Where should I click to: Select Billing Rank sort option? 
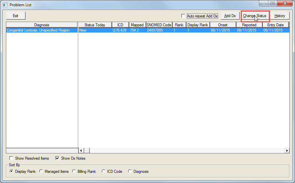point(74,172)
